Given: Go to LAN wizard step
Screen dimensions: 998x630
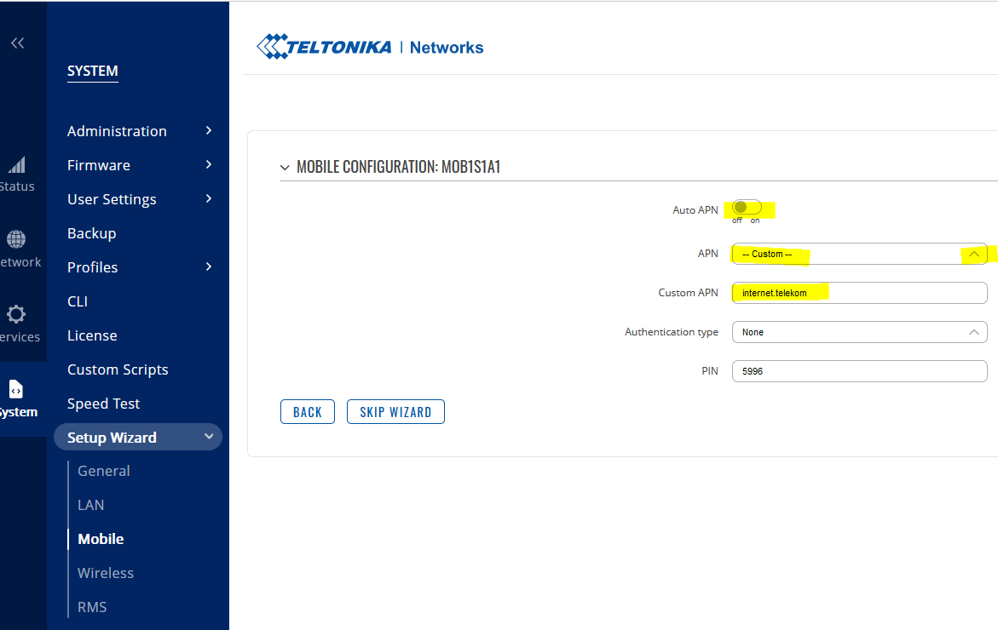Looking at the screenshot, I should (x=91, y=505).
